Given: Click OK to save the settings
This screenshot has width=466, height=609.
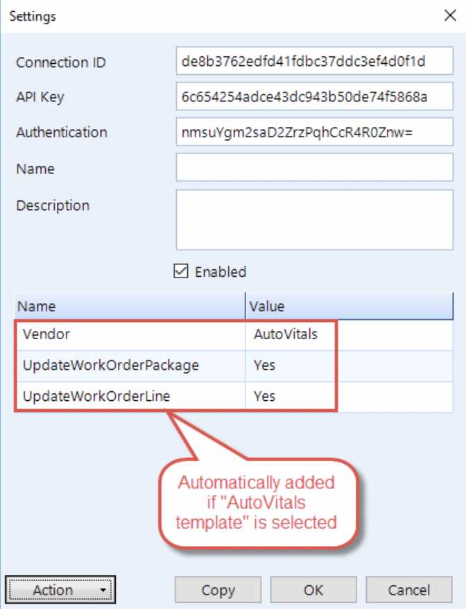Looking at the screenshot, I should point(313,590).
